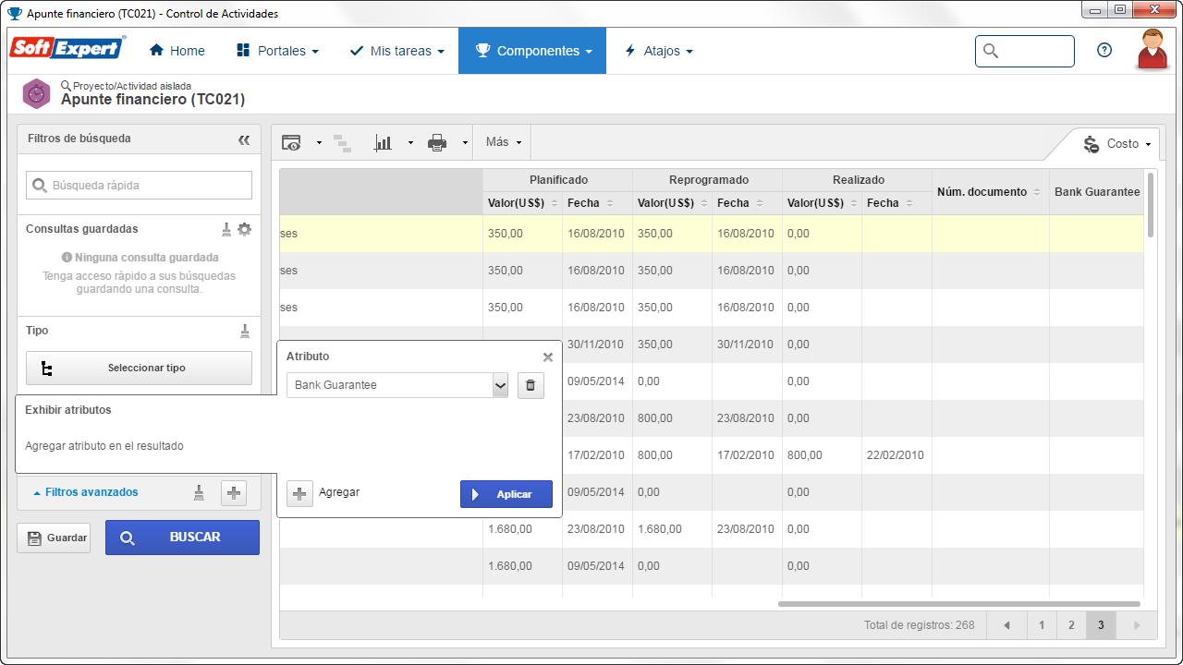1183x665 pixels.
Task: Click the Guardar button
Action: pyautogui.click(x=54, y=538)
